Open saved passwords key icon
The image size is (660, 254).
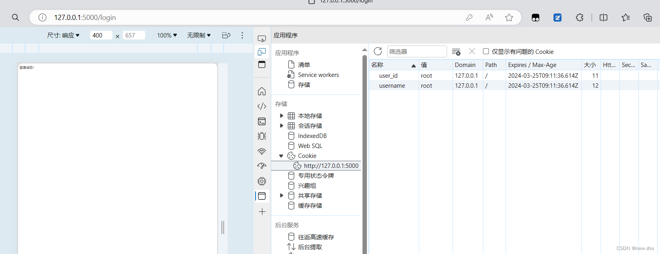tap(469, 18)
